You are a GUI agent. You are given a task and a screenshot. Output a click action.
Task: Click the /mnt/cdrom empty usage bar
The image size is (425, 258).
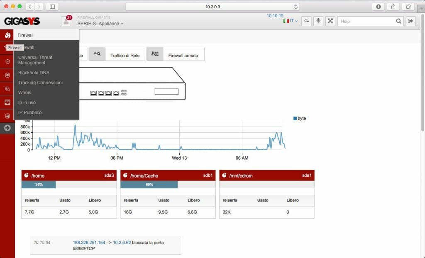[x=267, y=185]
